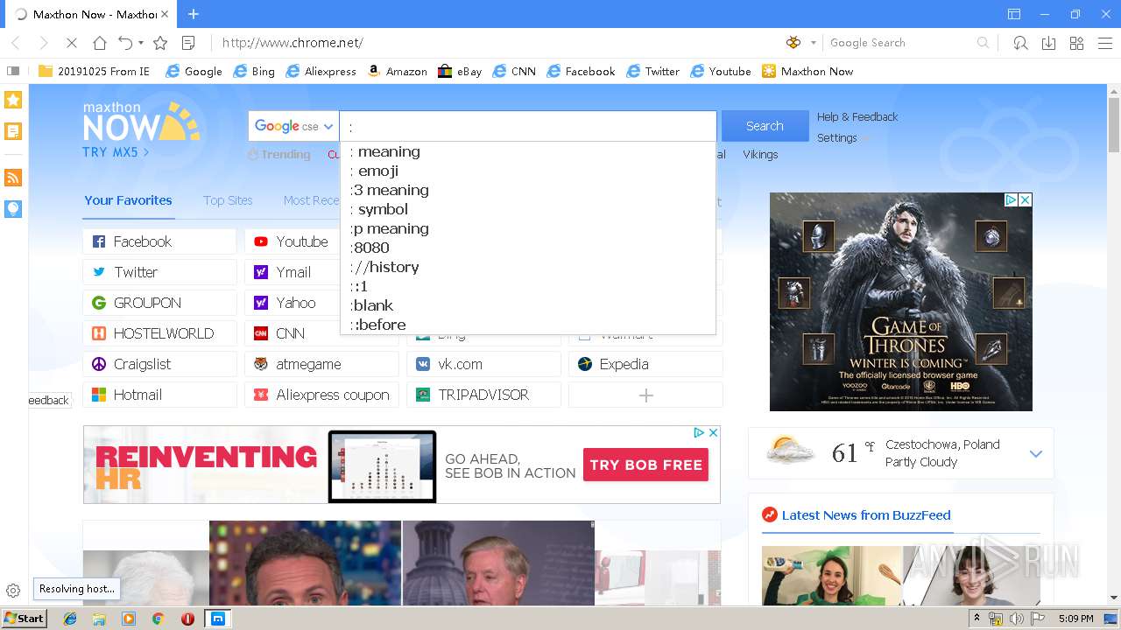Open the HOSTELWORLD favorite tile
This screenshot has height=630, width=1121.
[159, 333]
